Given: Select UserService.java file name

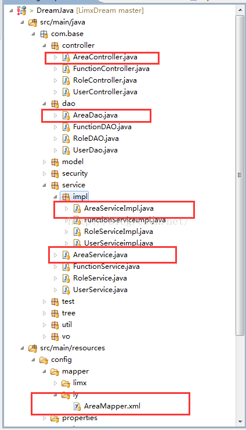Looking at the screenshot, I should click(100, 290).
